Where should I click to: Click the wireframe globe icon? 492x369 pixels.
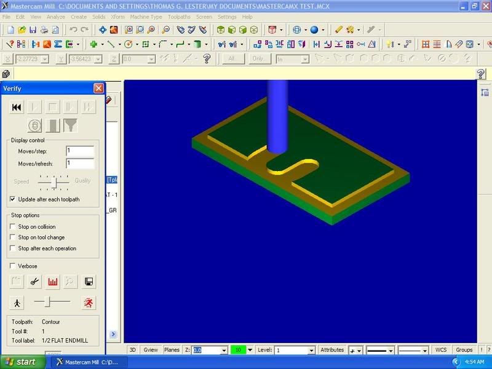(x=296, y=30)
